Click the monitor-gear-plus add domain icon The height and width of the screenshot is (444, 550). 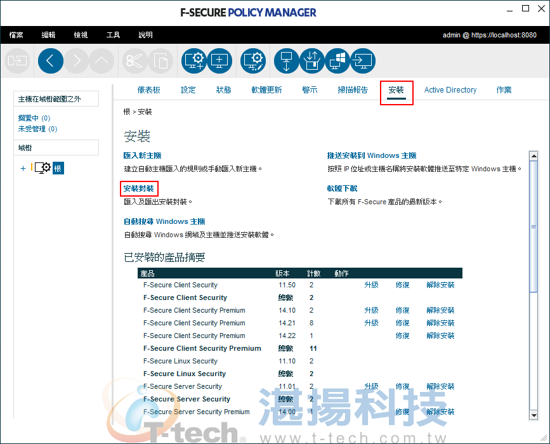click(194, 61)
